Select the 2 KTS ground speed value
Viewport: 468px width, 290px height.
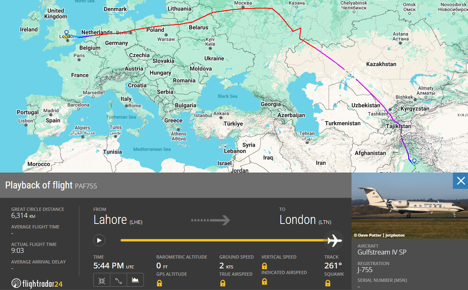tap(226, 266)
